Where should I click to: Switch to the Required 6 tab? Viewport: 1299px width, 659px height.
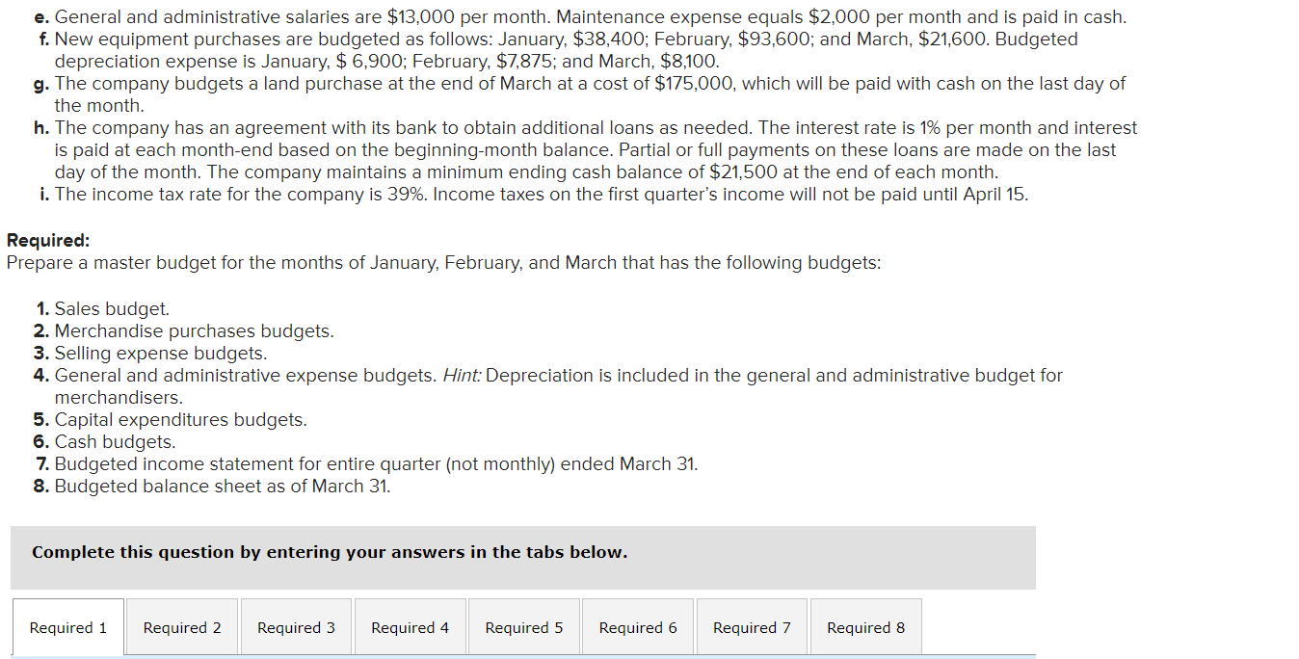click(638, 627)
